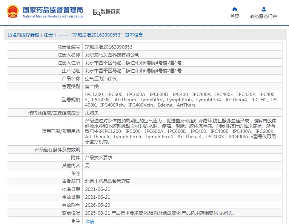Viewport: 289px width, 224px height.
Task: Select 北京市药品监督管理局 approval department
Action: (108, 181)
